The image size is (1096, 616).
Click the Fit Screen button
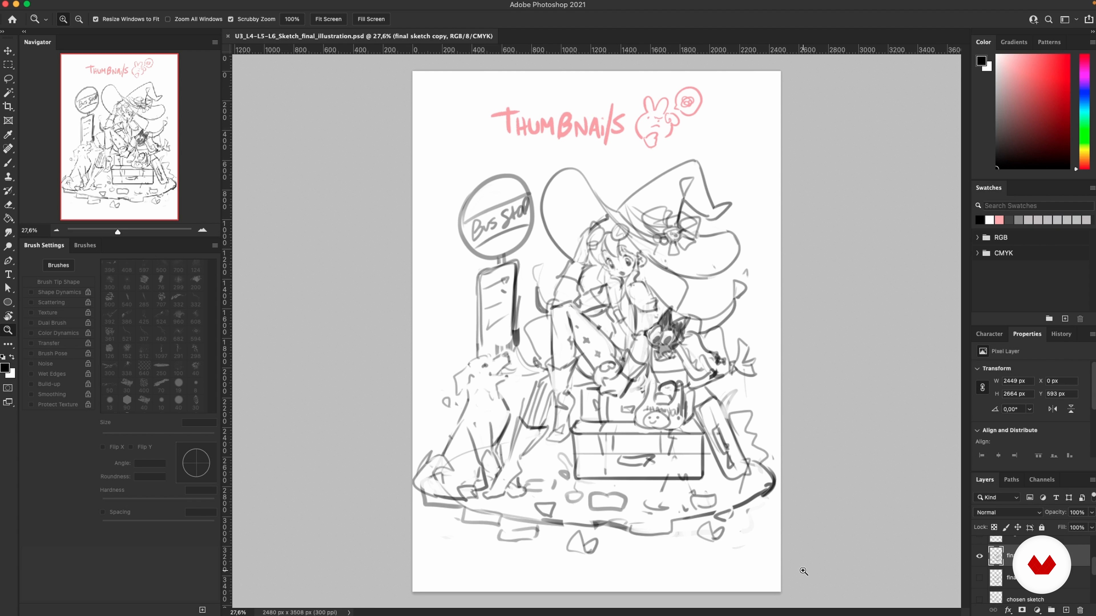(328, 19)
